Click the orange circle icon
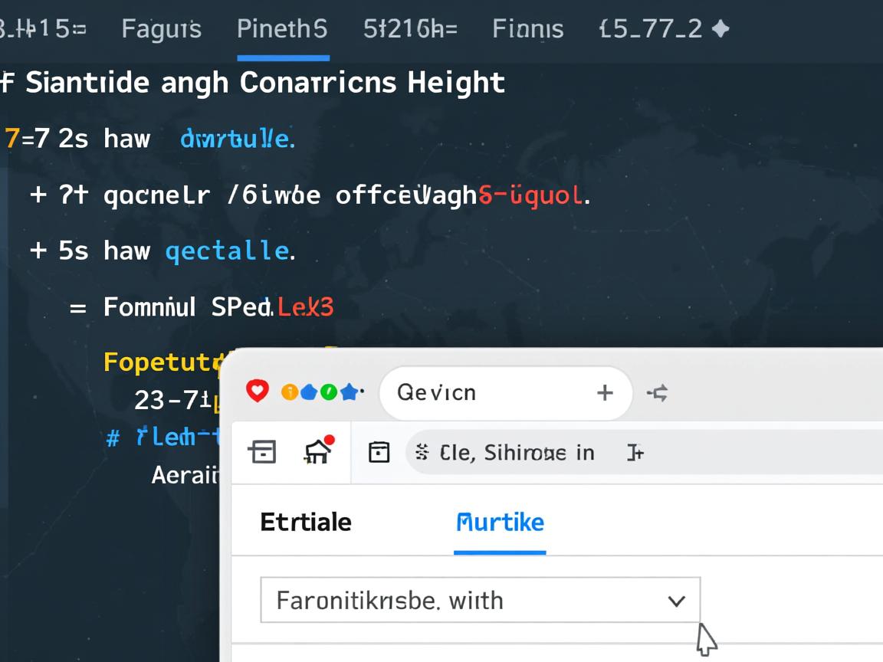This screenshot has width=883, height=662. click(289, 392)
